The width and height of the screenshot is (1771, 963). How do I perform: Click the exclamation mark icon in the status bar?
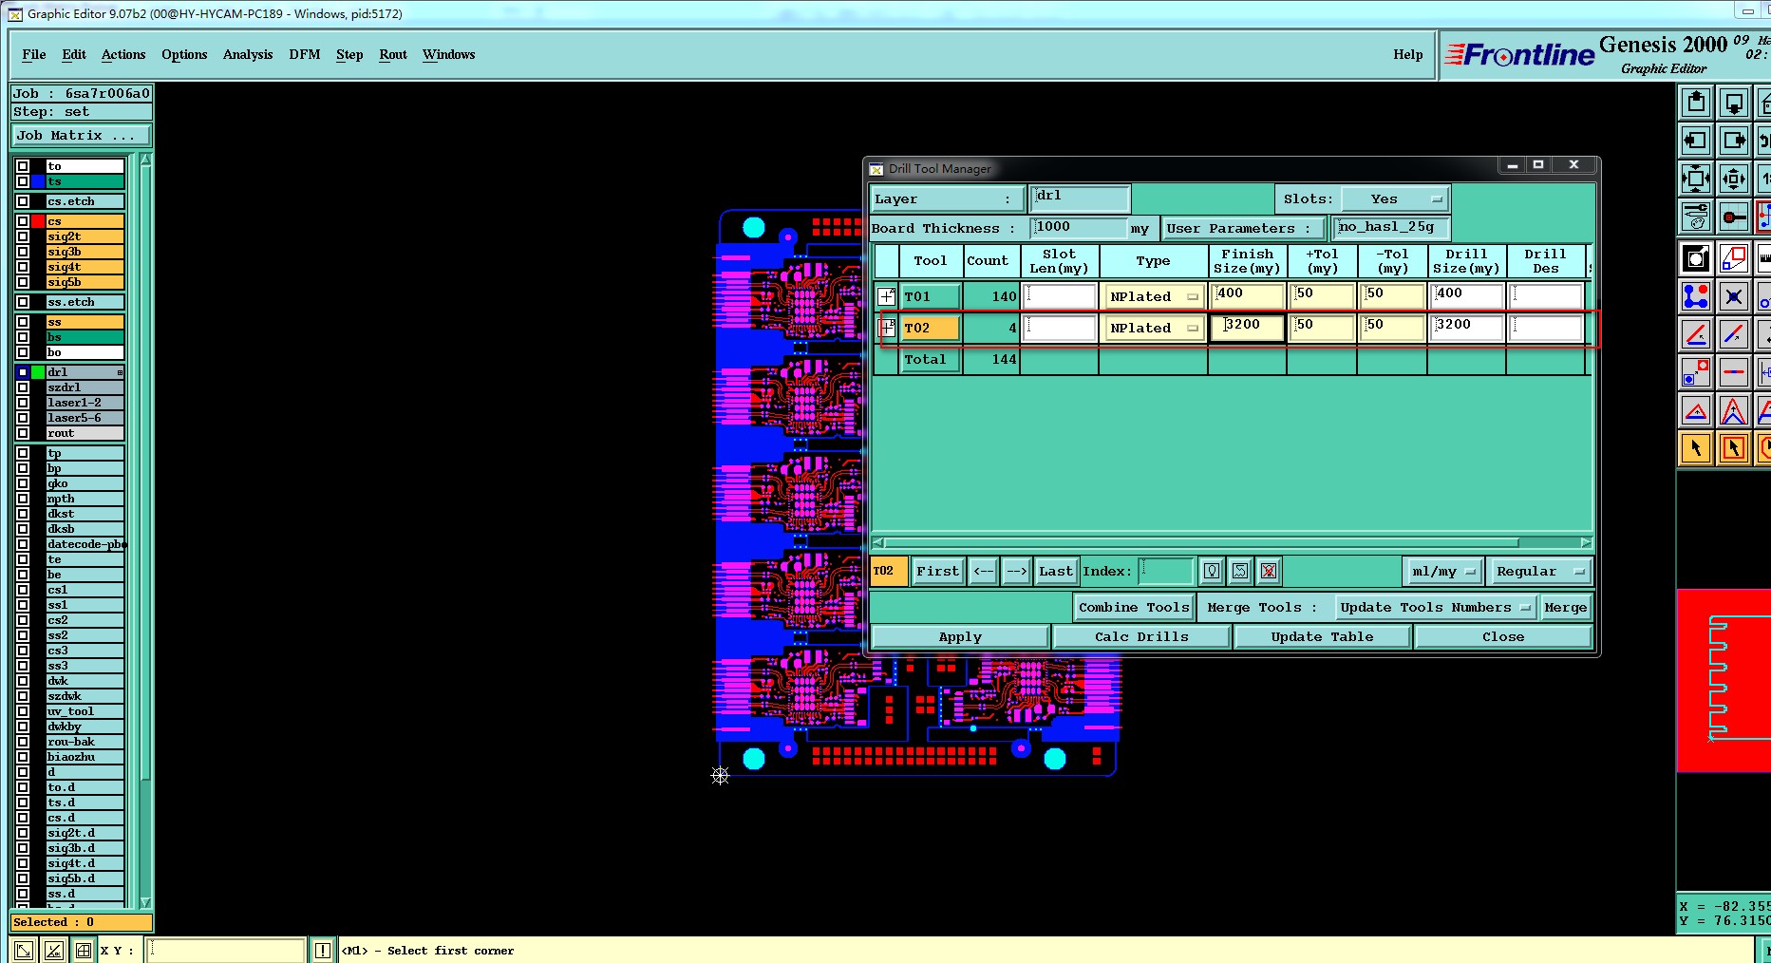click(323, 950)
